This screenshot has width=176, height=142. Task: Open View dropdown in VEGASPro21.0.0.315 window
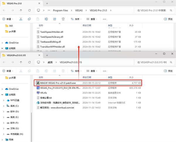(92, 71)
